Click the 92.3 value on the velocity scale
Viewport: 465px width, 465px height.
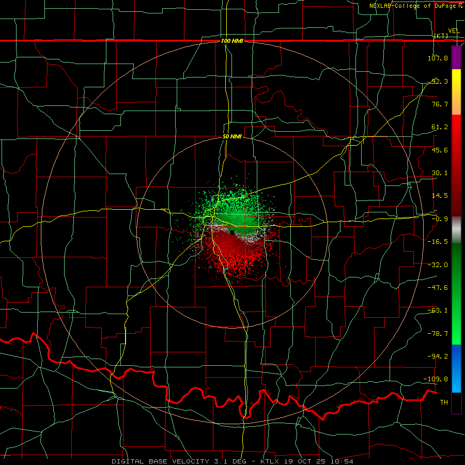click(440, 81)
